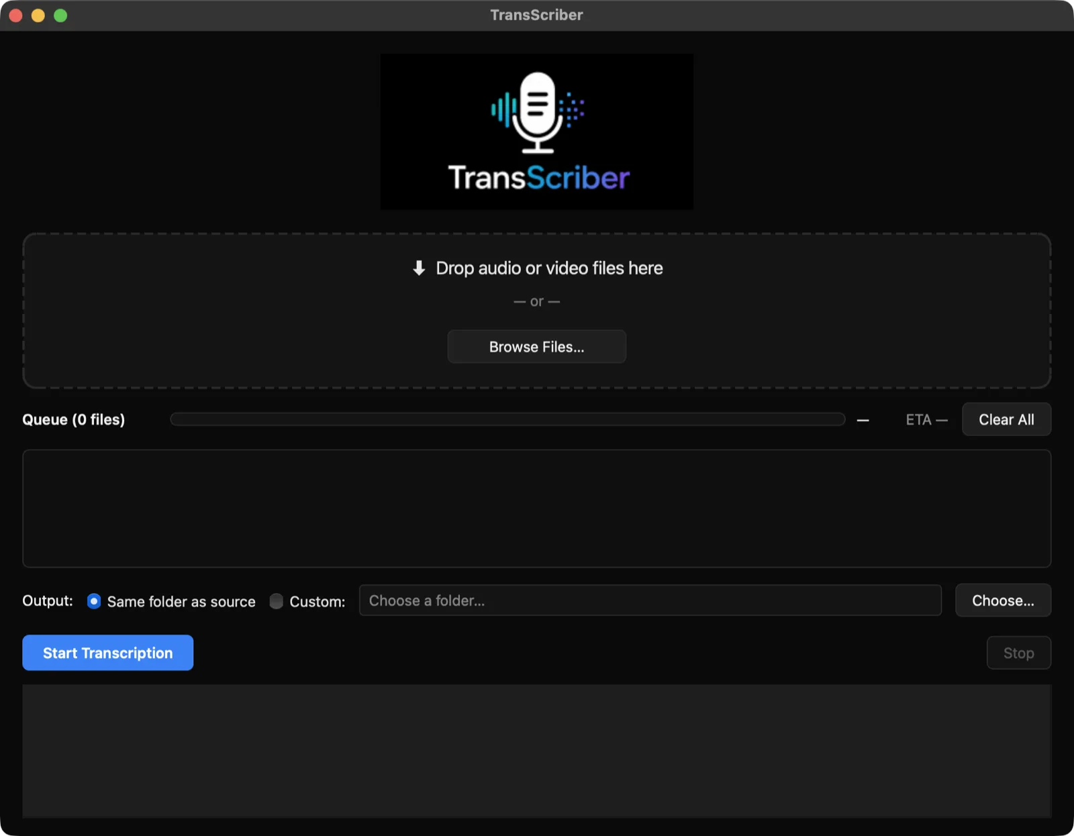Minimize the window with yellow button
Viewport: 1074px width, 836px height.
(x=38, y=15)
